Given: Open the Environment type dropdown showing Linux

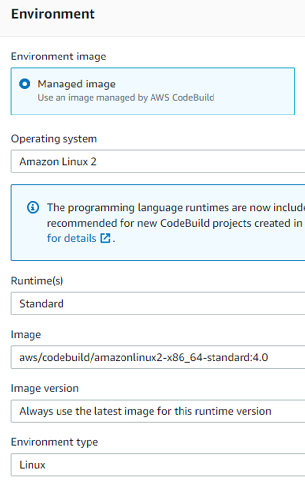Looking at the screenshot, I should pos(158,464).
